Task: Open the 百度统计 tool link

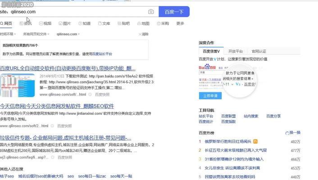Action: (x=206, y=121)
